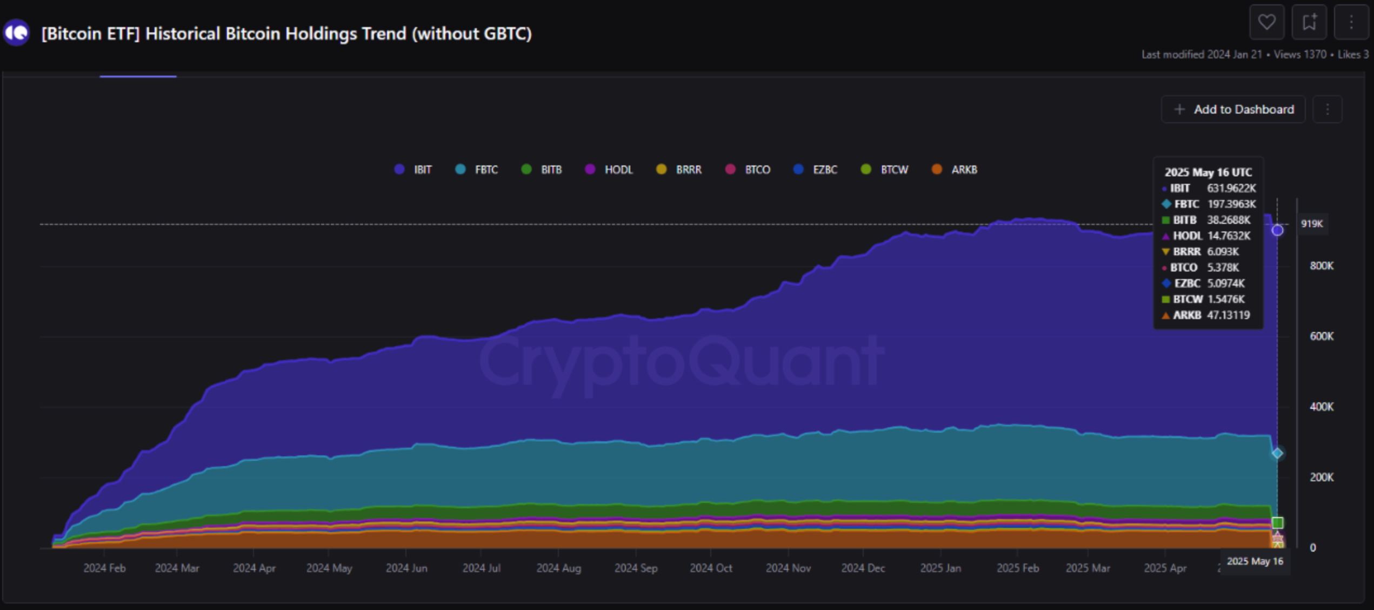This screenshot has height=610, width=1374.
Task: Like the chart with heart icon
Action: coord(1266,22)
